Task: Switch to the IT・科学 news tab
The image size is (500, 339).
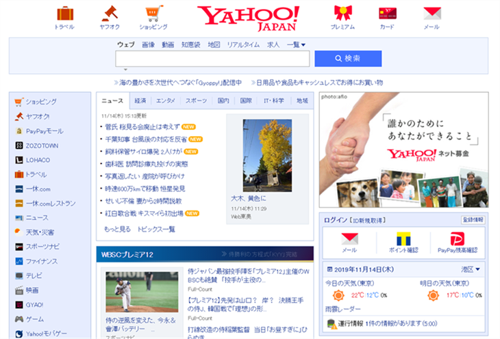Action: coord(274,101)
